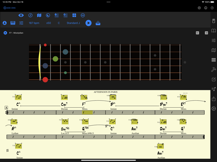Viewport: 217px width, 162px height.
Task: Tap the play circle icon in top bar
Action: (199, 8)
